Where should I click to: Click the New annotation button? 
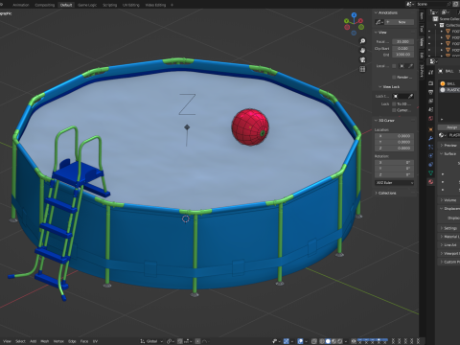pos(400,22)
